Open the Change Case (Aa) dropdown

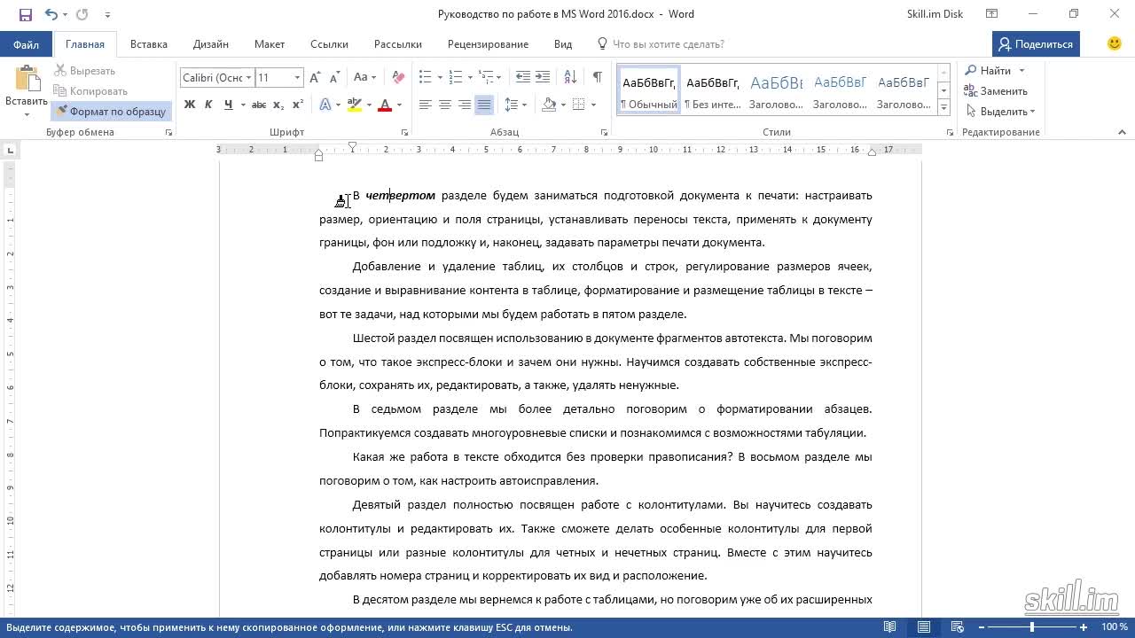point(364,78)
